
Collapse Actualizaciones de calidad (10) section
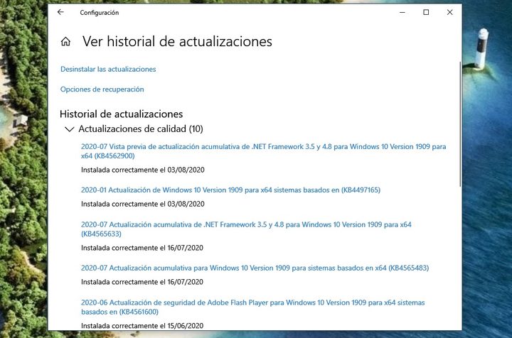pyautogui.click(x=134, y=129)
